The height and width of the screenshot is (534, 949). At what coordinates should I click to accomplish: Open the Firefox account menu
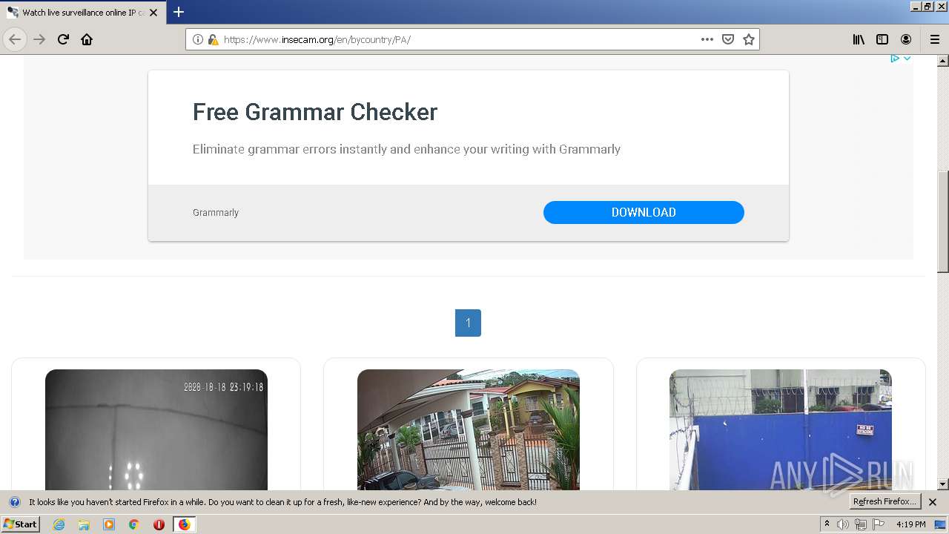pyautogui.click(x=906, y=39)
